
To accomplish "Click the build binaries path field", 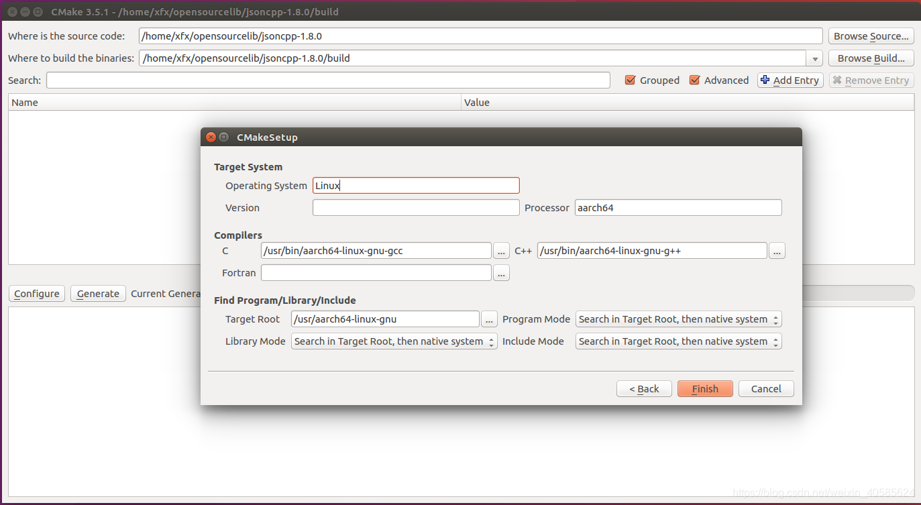I will click(x=472, y=58).
